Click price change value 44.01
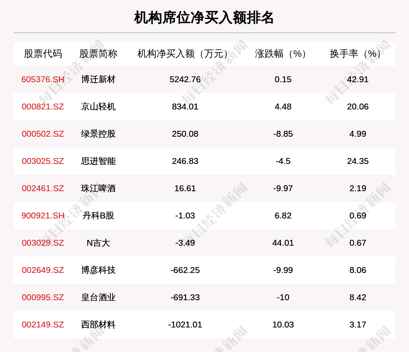The width and height of the screenshot is (409, 352). click(283, 243)
